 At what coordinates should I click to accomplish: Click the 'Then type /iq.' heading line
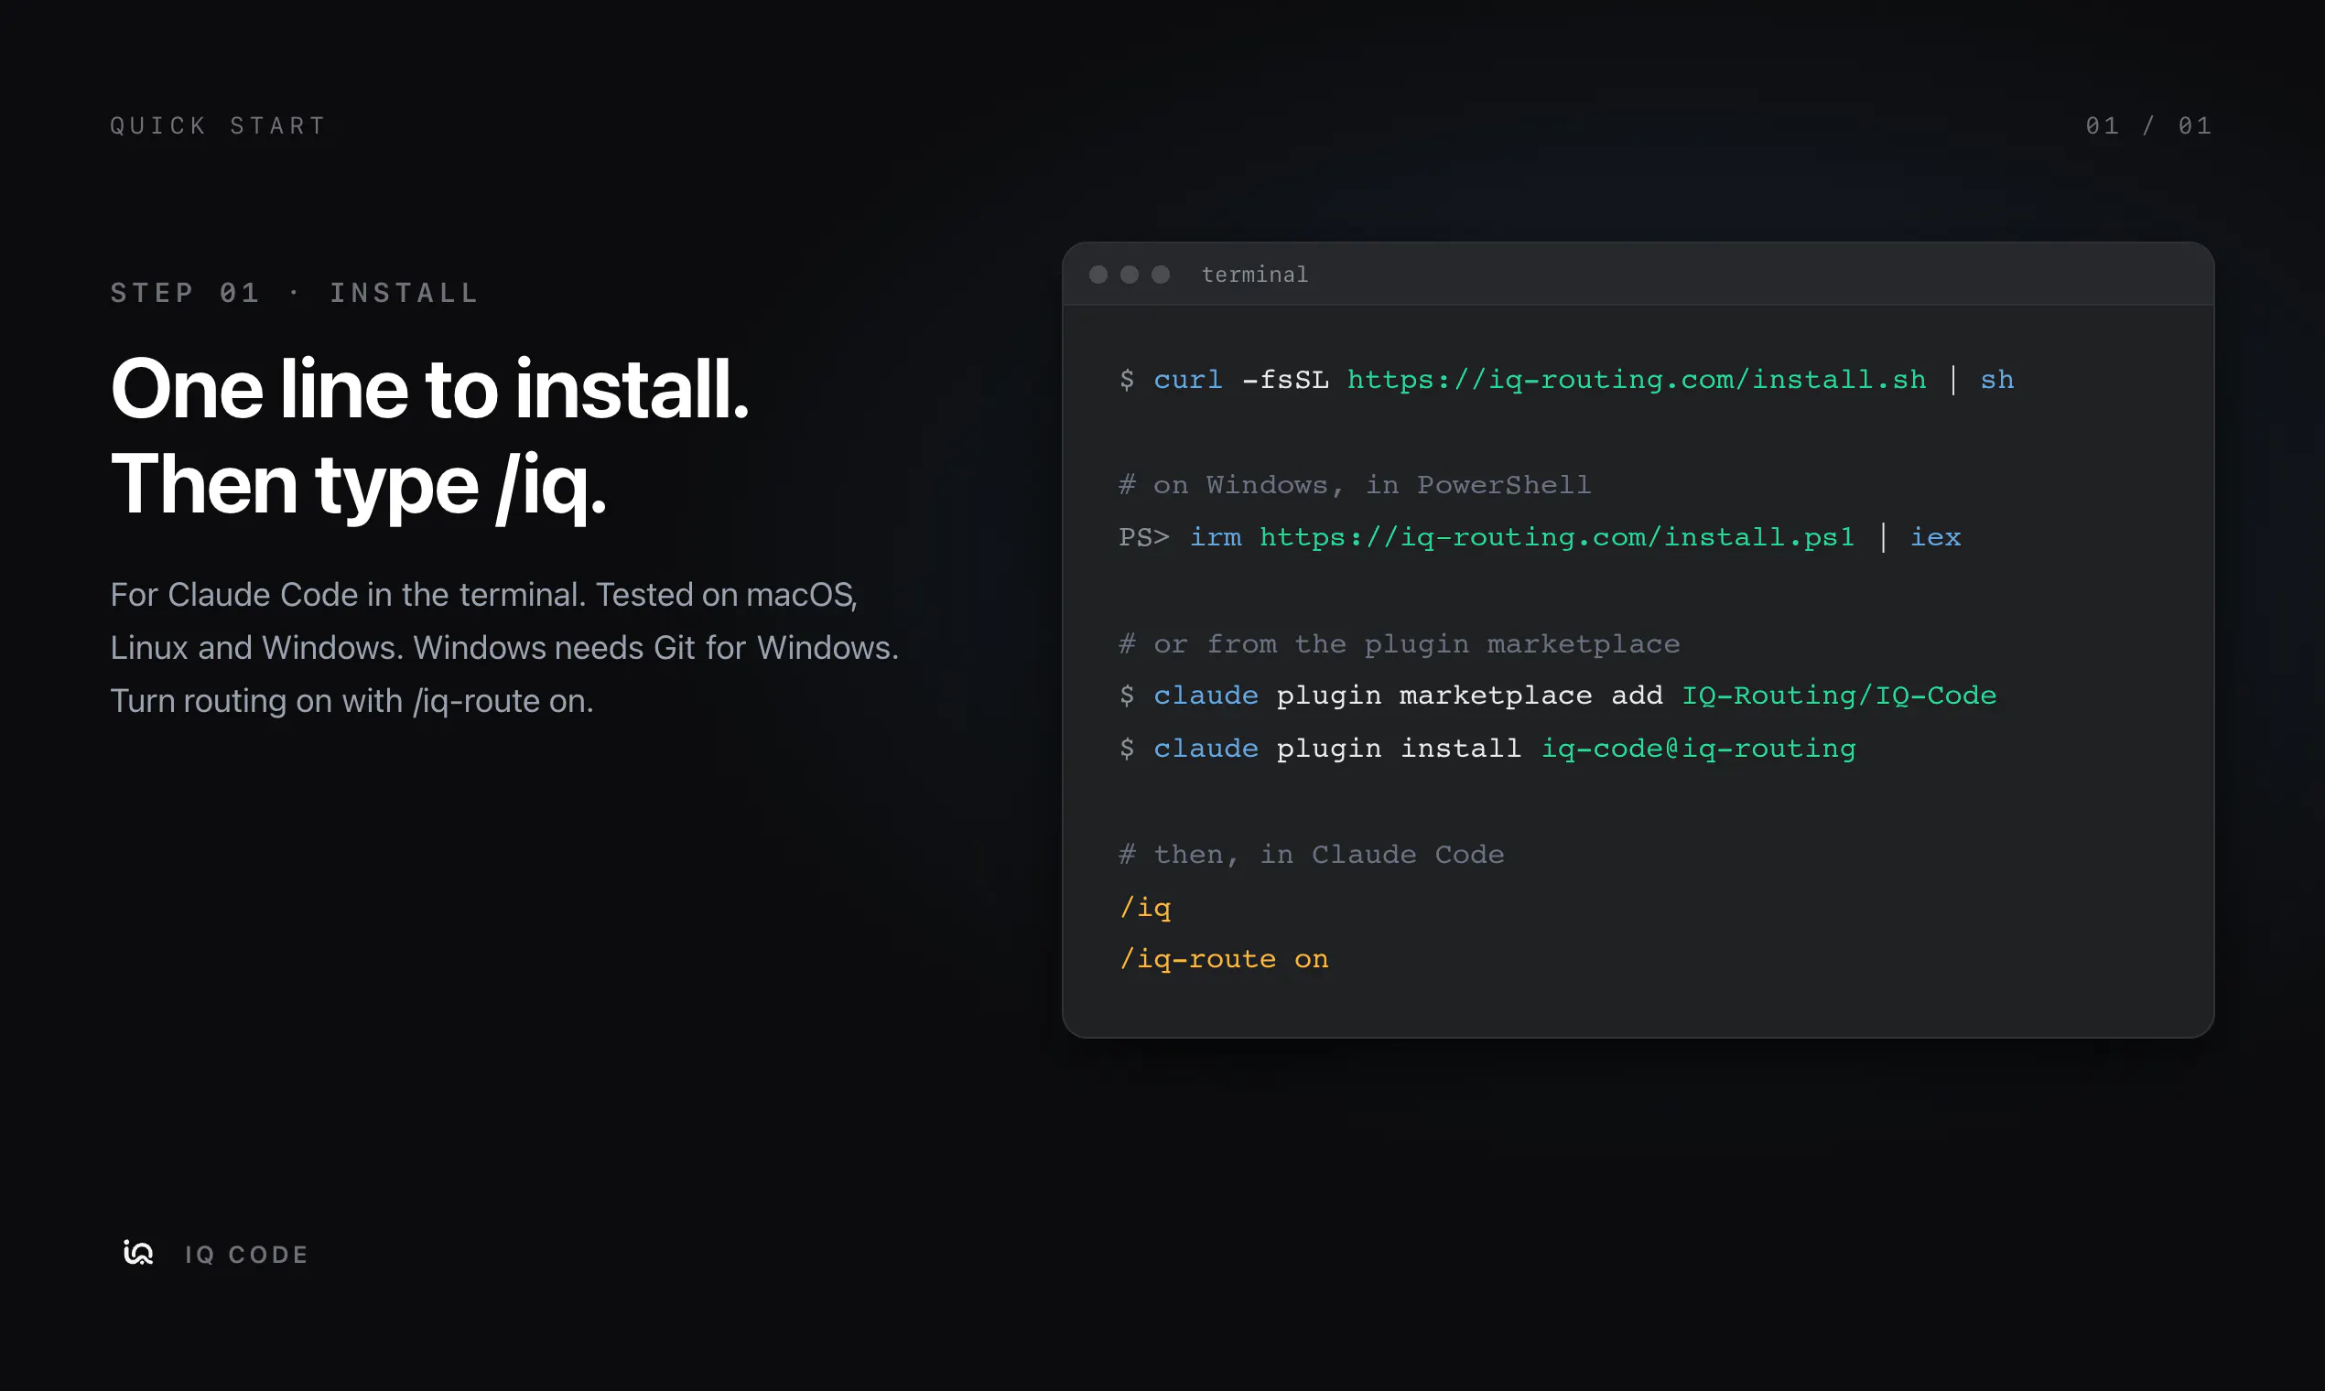pos(359,487)
